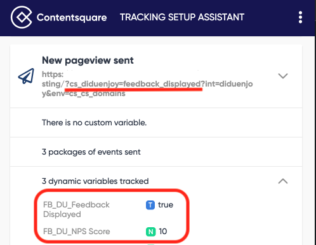Expand the New pageview sent section
316x245 pixels.
click(283, 76)
